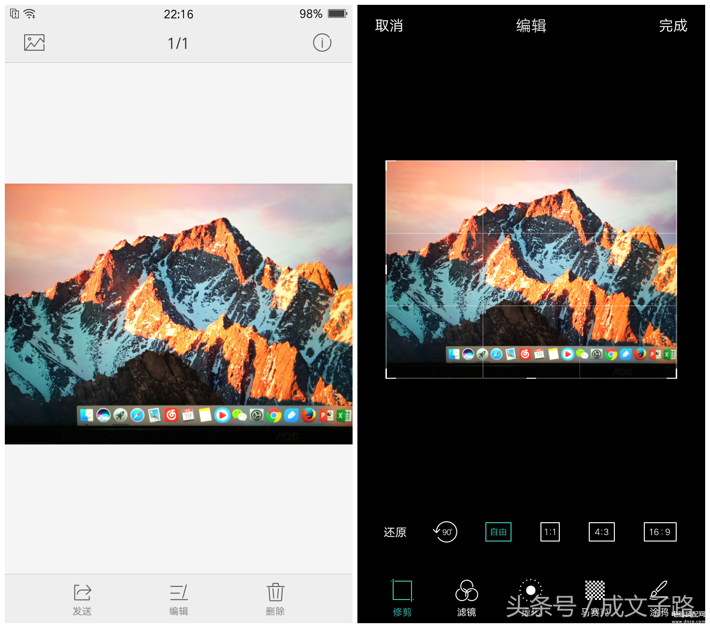Choose the 16:9 crop ratio
Image resolution: width=710 pixels, height=628 pixels.
[x=660, y=532]
